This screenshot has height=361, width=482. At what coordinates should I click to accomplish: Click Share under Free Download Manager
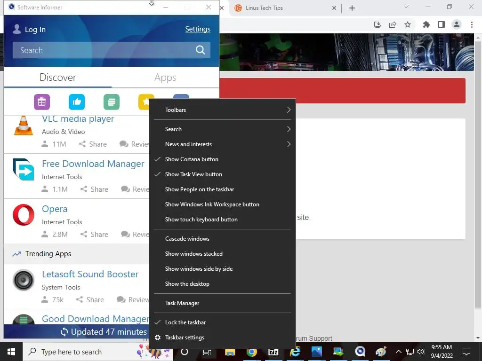[x=94, y=189]
